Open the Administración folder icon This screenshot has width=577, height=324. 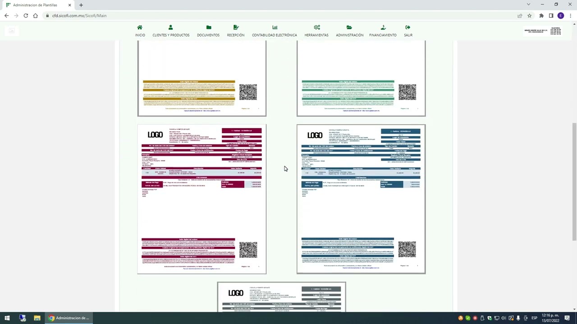point(349,27)
